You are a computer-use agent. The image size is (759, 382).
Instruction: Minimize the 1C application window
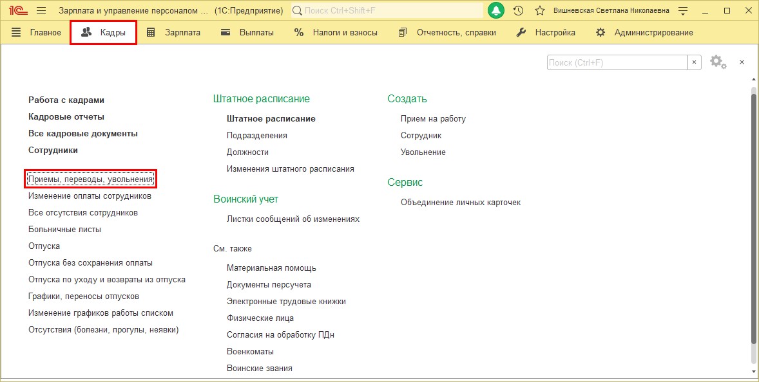(x=706, y=11)
